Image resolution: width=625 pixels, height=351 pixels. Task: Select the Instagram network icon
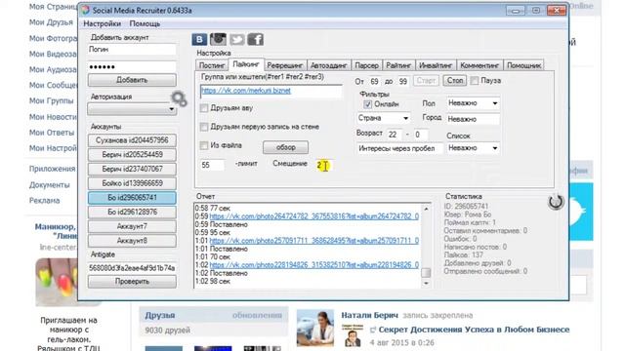218,39
